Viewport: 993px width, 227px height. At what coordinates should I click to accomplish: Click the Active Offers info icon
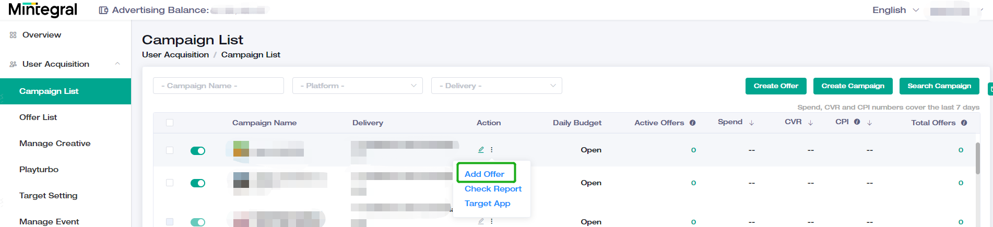[x=693, y=123]
